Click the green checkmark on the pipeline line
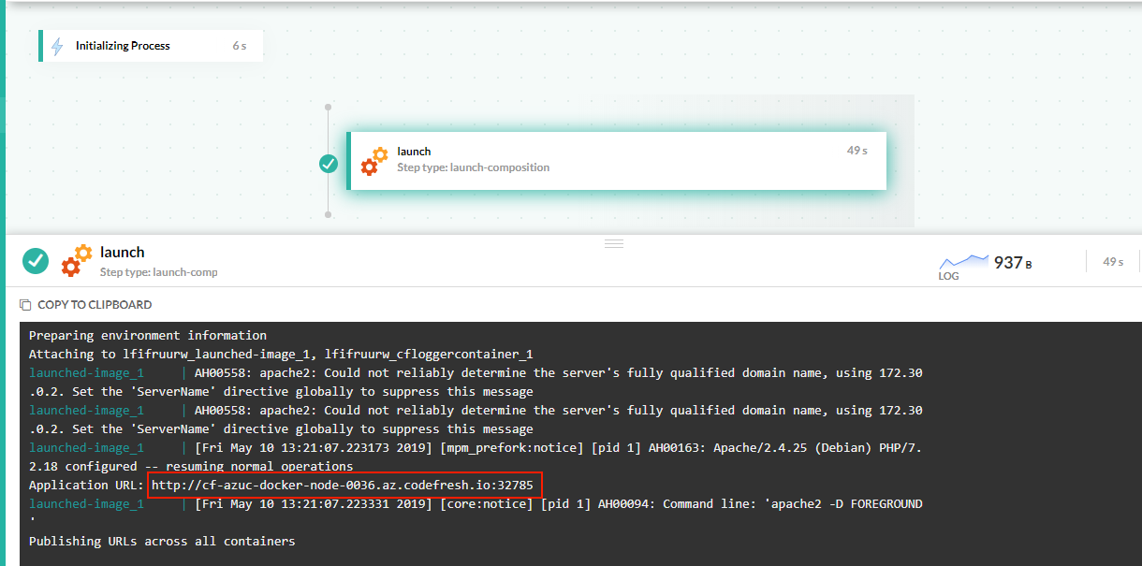The image size is (1142, 566). point(329,164)
